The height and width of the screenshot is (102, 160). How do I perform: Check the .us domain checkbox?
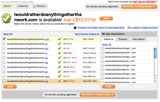(4, 67)
